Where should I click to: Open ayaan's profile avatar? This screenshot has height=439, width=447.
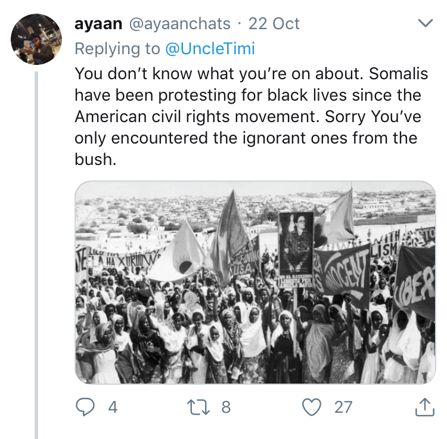click(x=36, y=39)
